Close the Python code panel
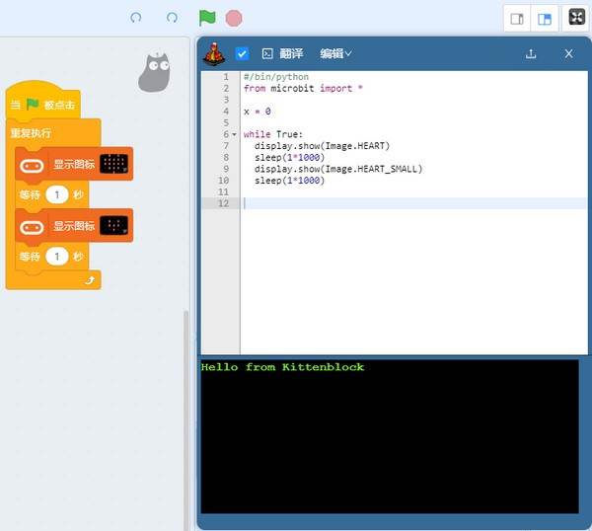 (568, 53)
